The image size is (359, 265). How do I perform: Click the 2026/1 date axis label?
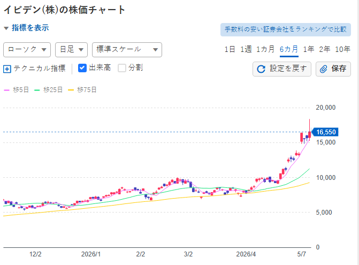[x=91, y=254]
